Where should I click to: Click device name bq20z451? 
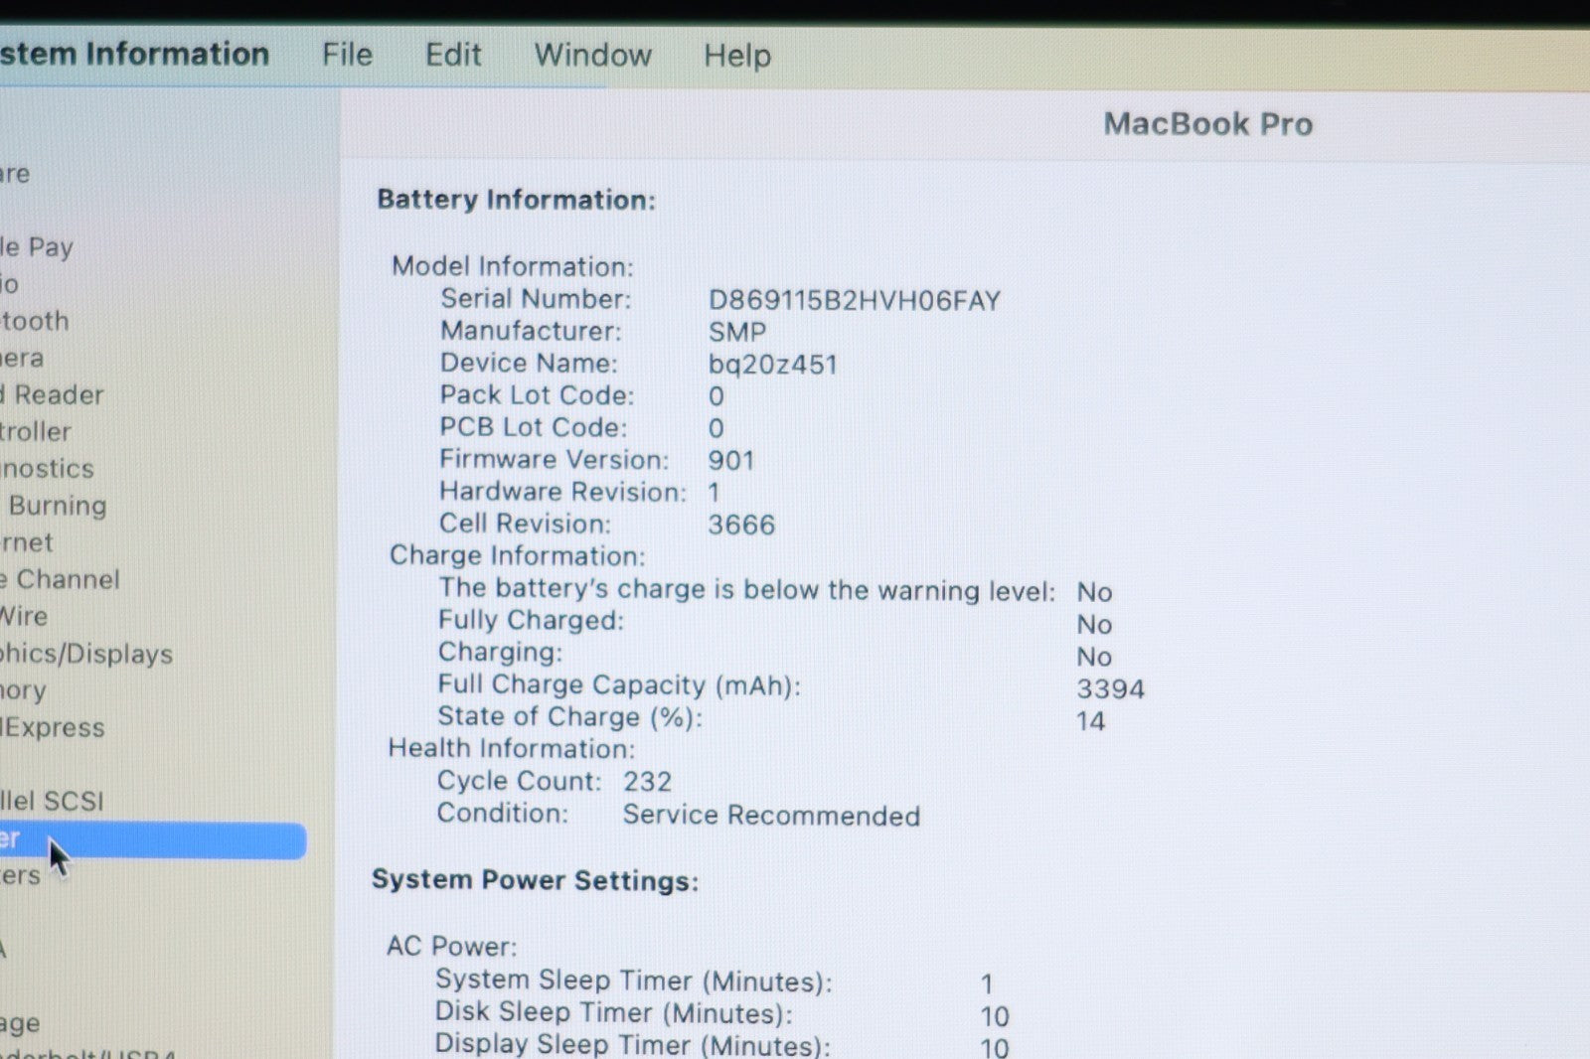click(x=772, y=365)
